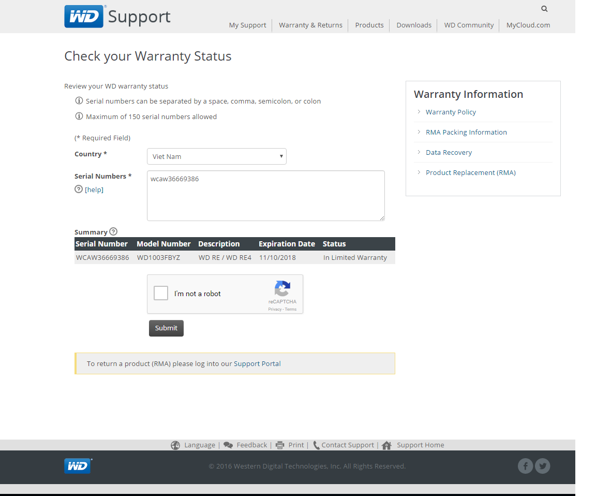Click the Language footer link
This screenshot has width=596, height=496.
[x=200, y=445]
